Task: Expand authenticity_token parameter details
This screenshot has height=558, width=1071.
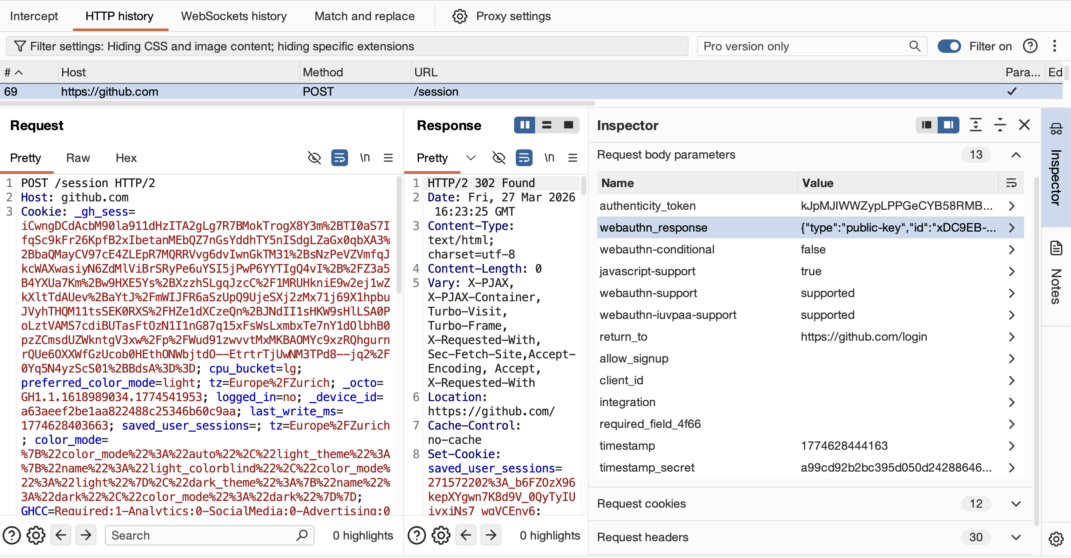Action: pos(1012,206)
